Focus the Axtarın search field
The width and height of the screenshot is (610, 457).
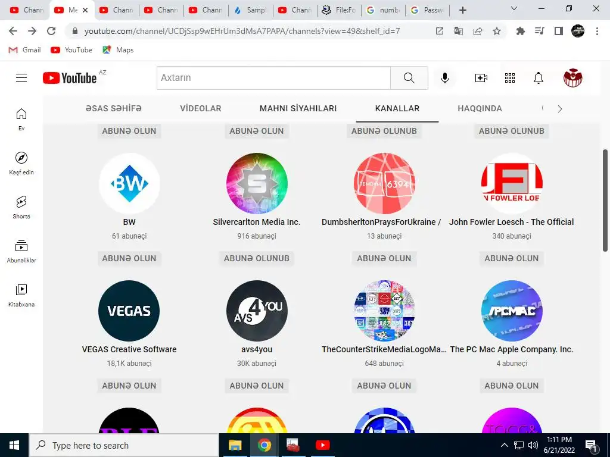[273, 78]
